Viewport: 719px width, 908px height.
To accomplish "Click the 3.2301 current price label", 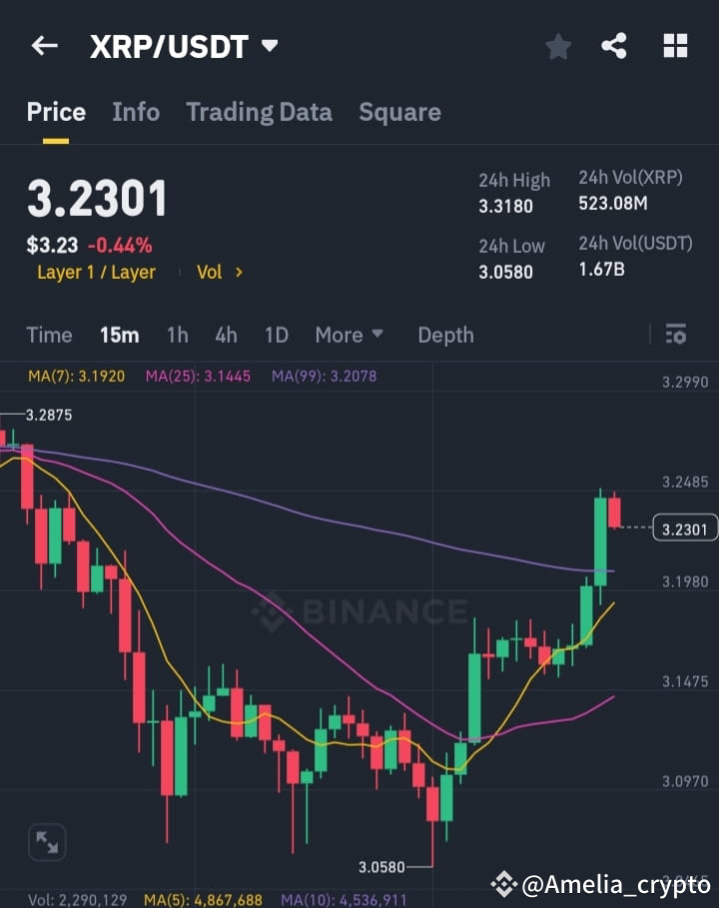I will pos(684,528).
